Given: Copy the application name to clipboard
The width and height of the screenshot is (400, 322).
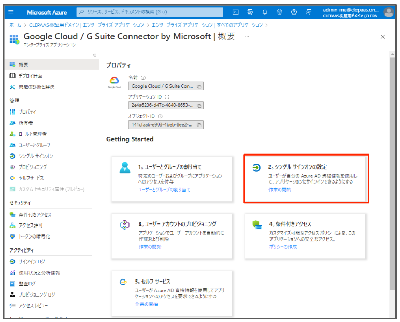Looking at the screenshot, I should pos(199,86).
